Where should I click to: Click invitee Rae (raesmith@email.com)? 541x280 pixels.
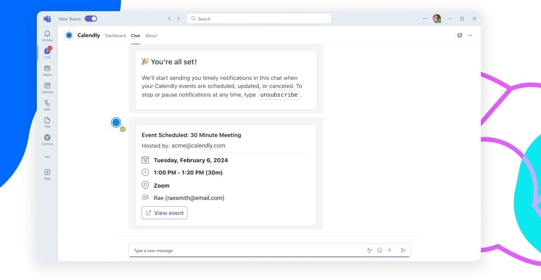[x=189, y=198]
